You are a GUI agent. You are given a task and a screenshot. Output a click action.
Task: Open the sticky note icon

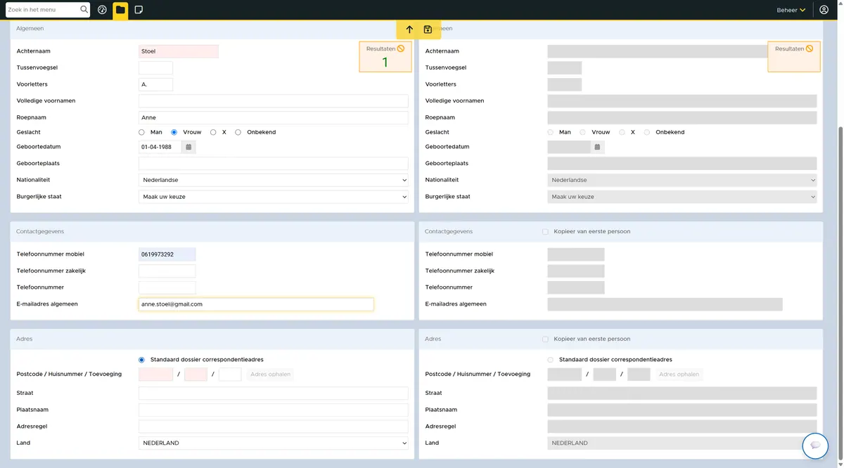tap(139, 10)
